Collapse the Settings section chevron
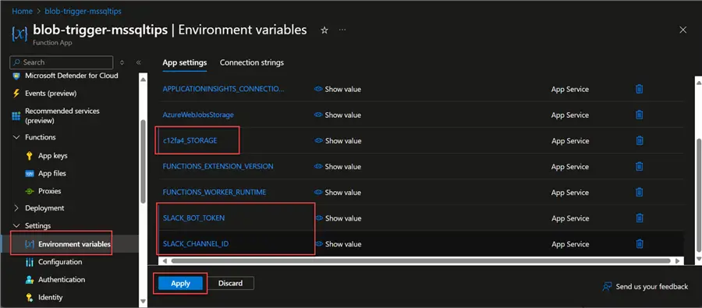Image resolution: width=702 pixels, height=308 pixels. click(x=16, y=225)
